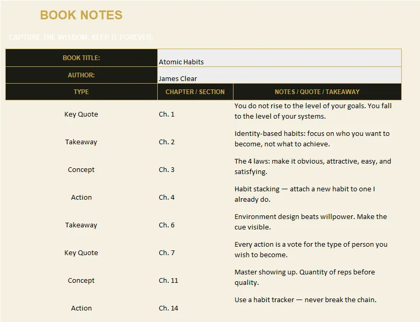Click the Atomic Habits title field
420x322 pixels.
pos(279,58)
